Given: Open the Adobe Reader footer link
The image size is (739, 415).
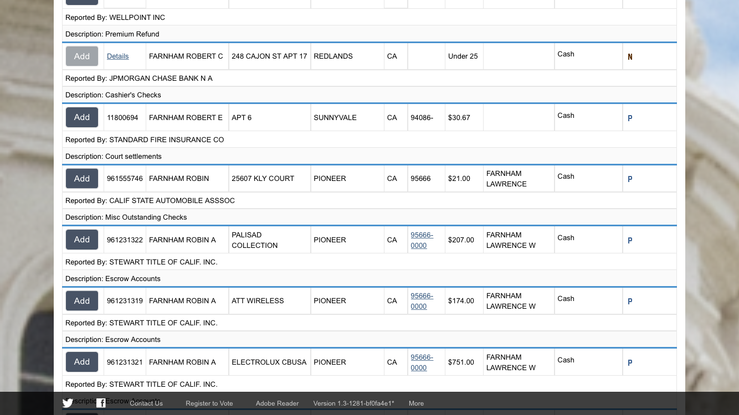Looking at the screenshot, I should click(x=277, y=403).
